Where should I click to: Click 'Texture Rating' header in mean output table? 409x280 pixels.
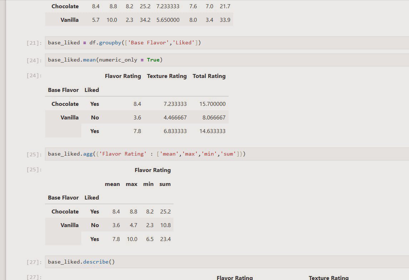[x=167, y=76]
